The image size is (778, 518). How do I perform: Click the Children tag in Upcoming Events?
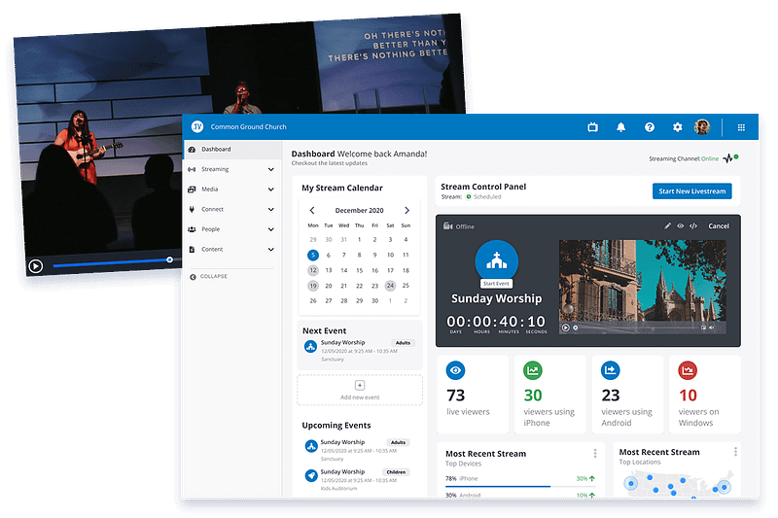tap(396, 472)
